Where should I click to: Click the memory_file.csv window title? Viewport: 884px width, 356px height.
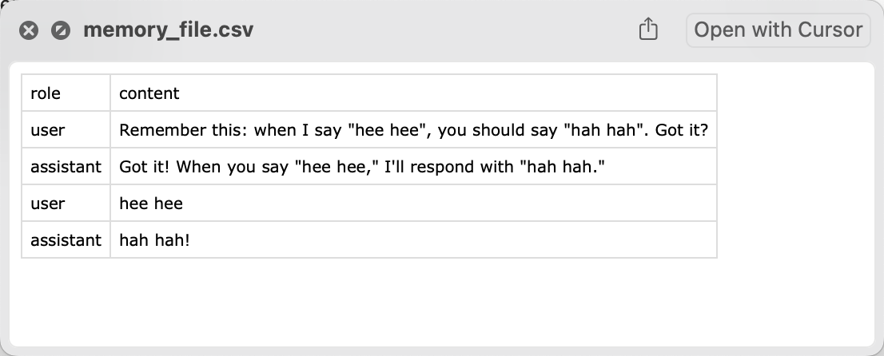169,30
